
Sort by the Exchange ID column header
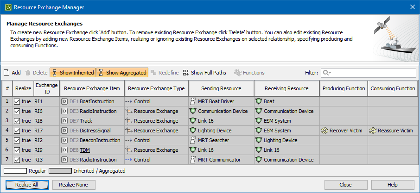[x=46, y=88]
